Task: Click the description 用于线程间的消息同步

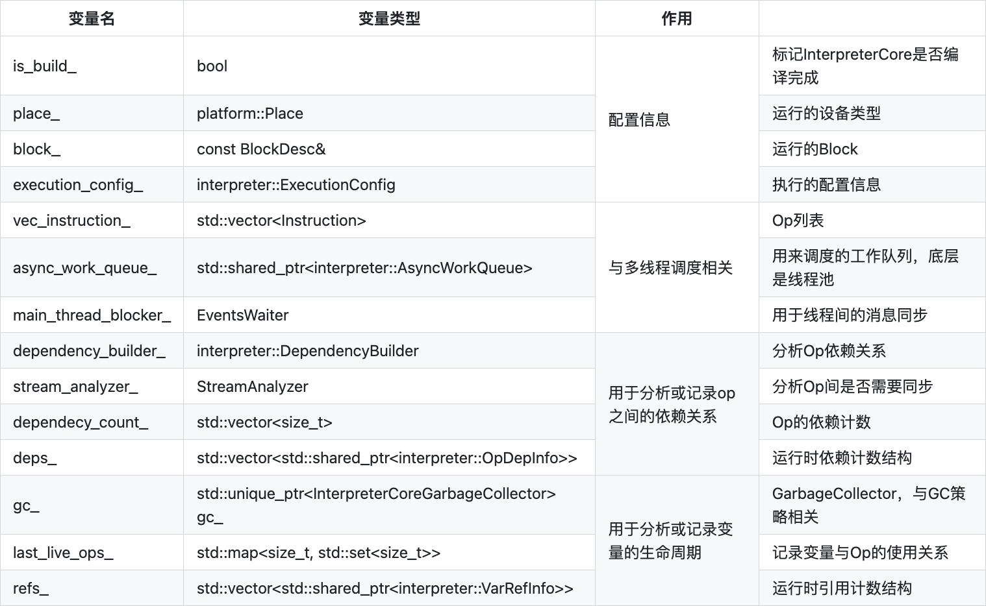Action: tap(872, 315)
